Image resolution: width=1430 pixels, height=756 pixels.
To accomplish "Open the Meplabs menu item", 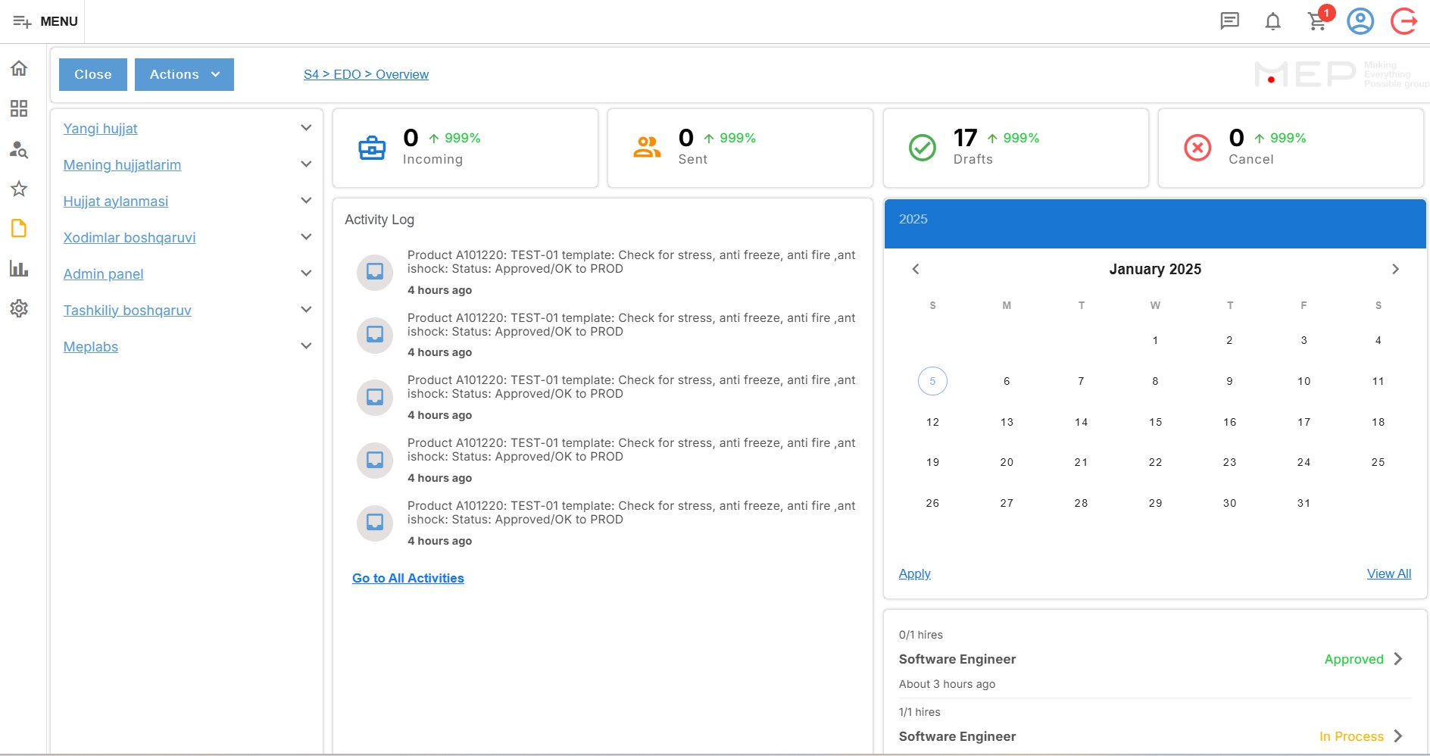I will (91, 346).
